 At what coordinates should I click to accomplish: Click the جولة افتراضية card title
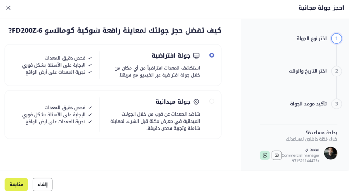tap(171, 55)
